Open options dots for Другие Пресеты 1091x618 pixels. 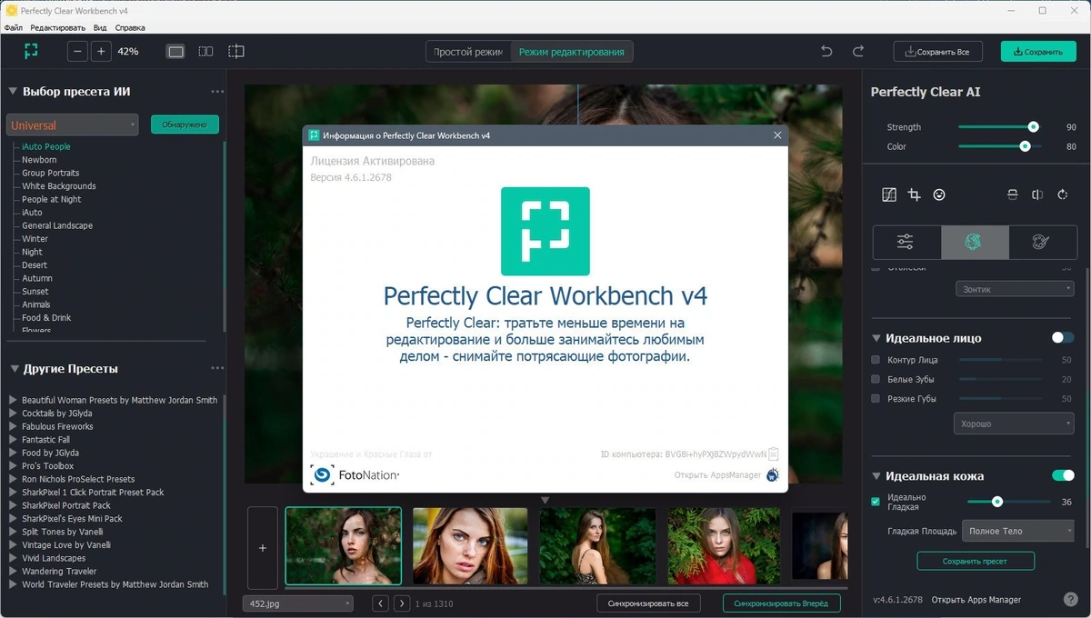(217, 369)
